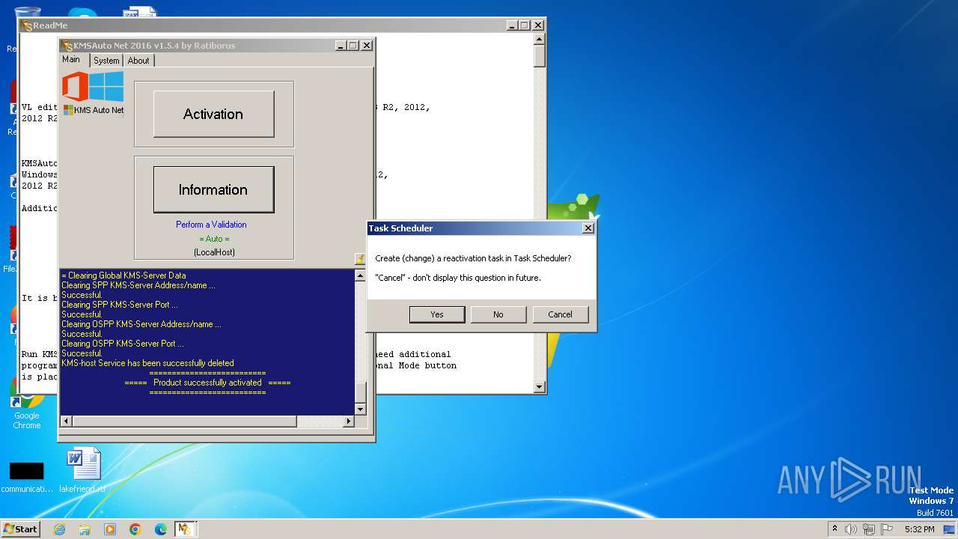
Task: Open Windows Explorer folder icon in taskbar
Action: tap(85, 529)
